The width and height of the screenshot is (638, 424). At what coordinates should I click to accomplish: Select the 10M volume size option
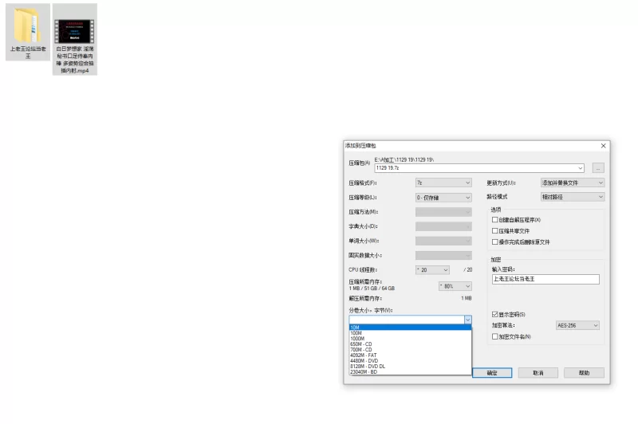410,328
